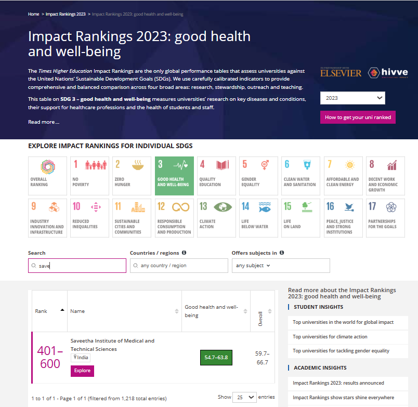The height and width of the screenshot is (407, 418).
Task: Go to Home in the breadcrumb
Action: tap(33, 14)
